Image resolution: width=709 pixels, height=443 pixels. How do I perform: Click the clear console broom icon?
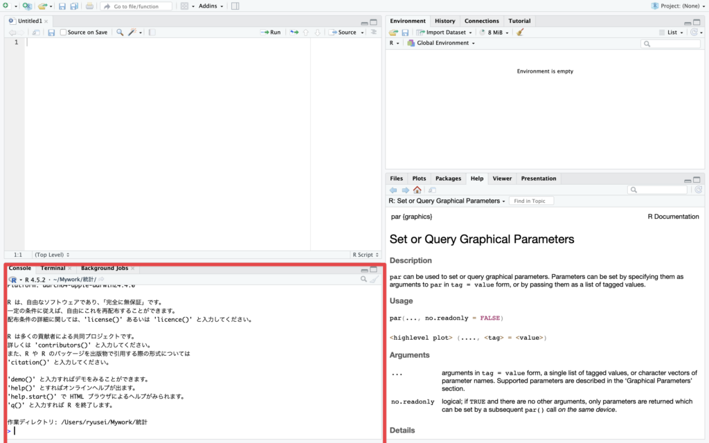pyautogui.click(x=375, y=279)
